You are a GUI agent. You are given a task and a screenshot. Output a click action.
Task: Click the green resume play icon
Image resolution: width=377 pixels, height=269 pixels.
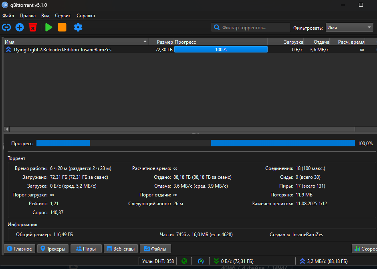49,27
